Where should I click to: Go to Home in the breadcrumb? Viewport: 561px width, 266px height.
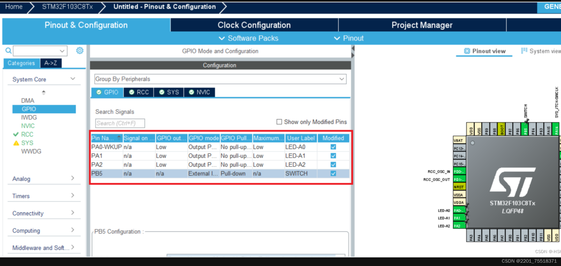tap(14, 7)
